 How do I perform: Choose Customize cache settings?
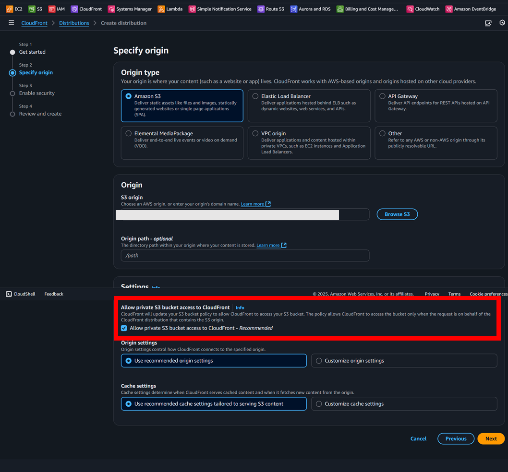[x=404, y=404]
